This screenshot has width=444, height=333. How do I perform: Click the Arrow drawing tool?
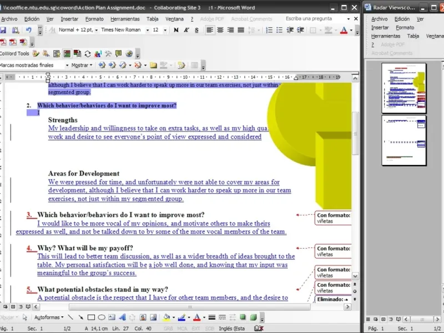point(81,317)
